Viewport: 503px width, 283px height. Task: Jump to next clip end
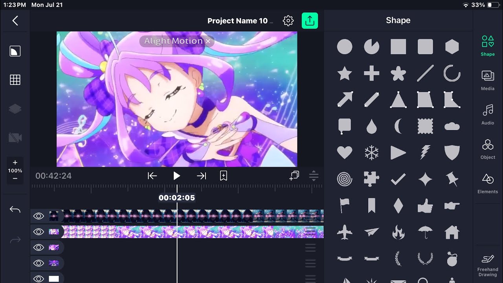coord(201,176)
